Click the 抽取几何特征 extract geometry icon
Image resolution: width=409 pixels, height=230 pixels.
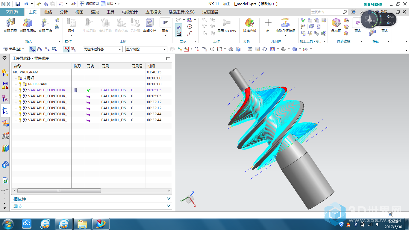click(x=285, y=23)
